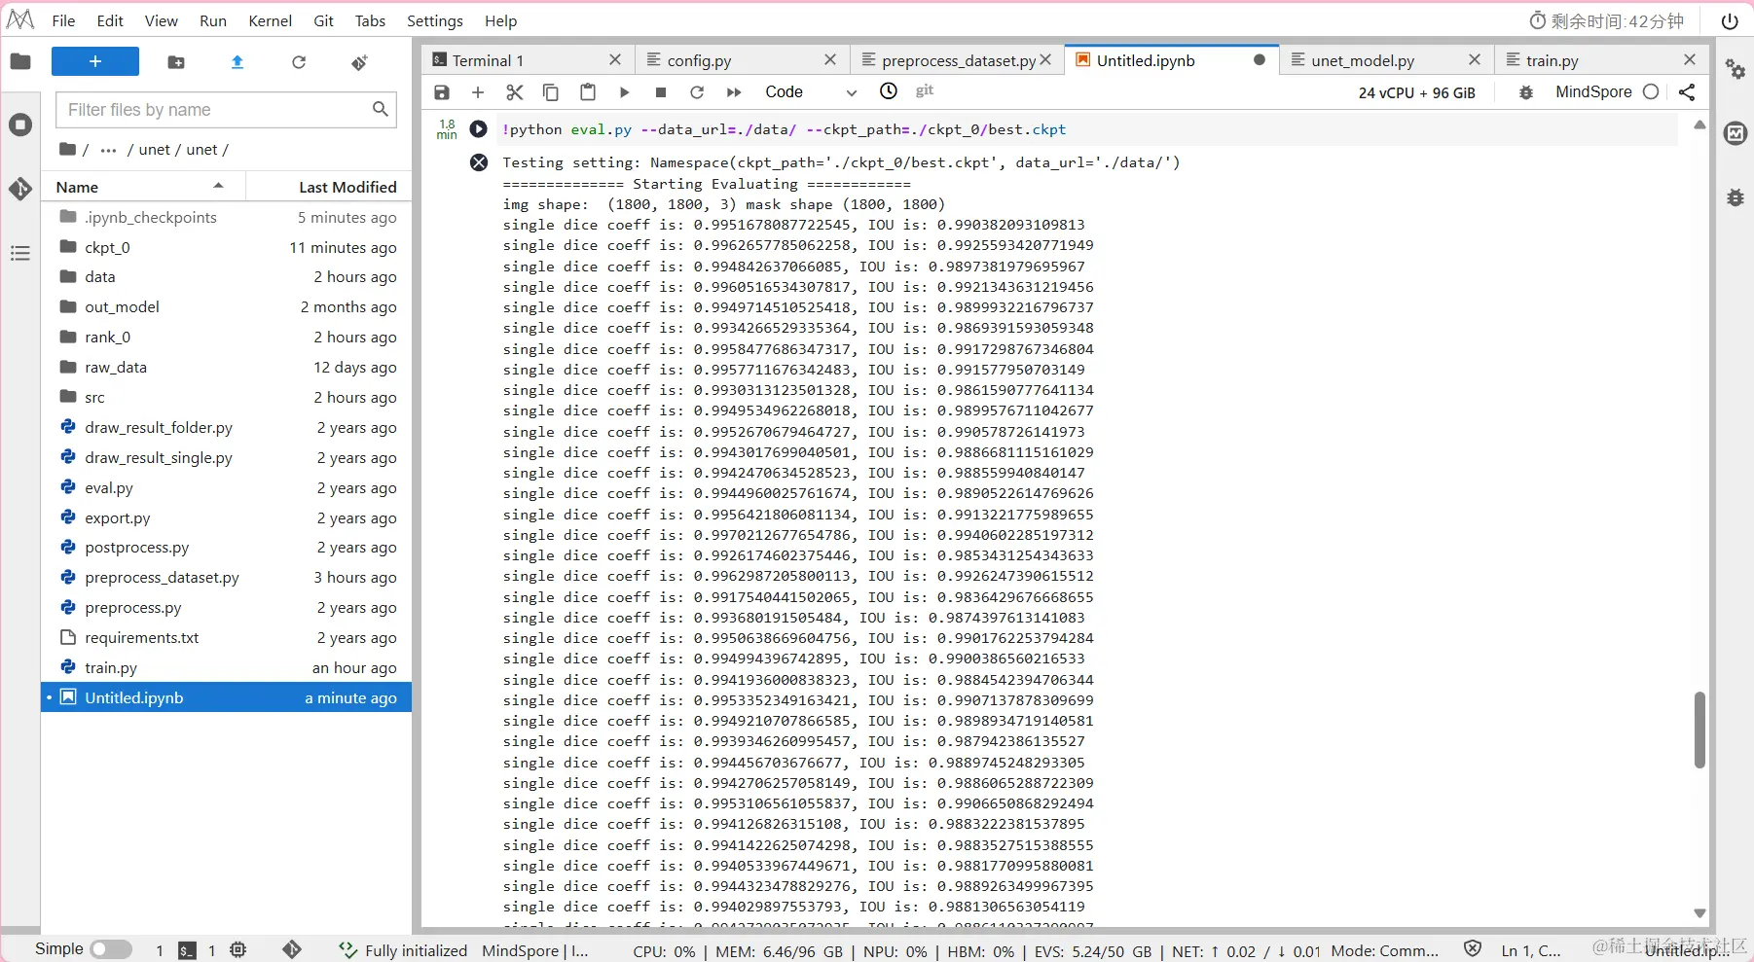Select Untitled.ipynb in file list
Image resolution: width=1754 pixels, height=962 pixels.
pyautogui.click(x=226, y=697)
